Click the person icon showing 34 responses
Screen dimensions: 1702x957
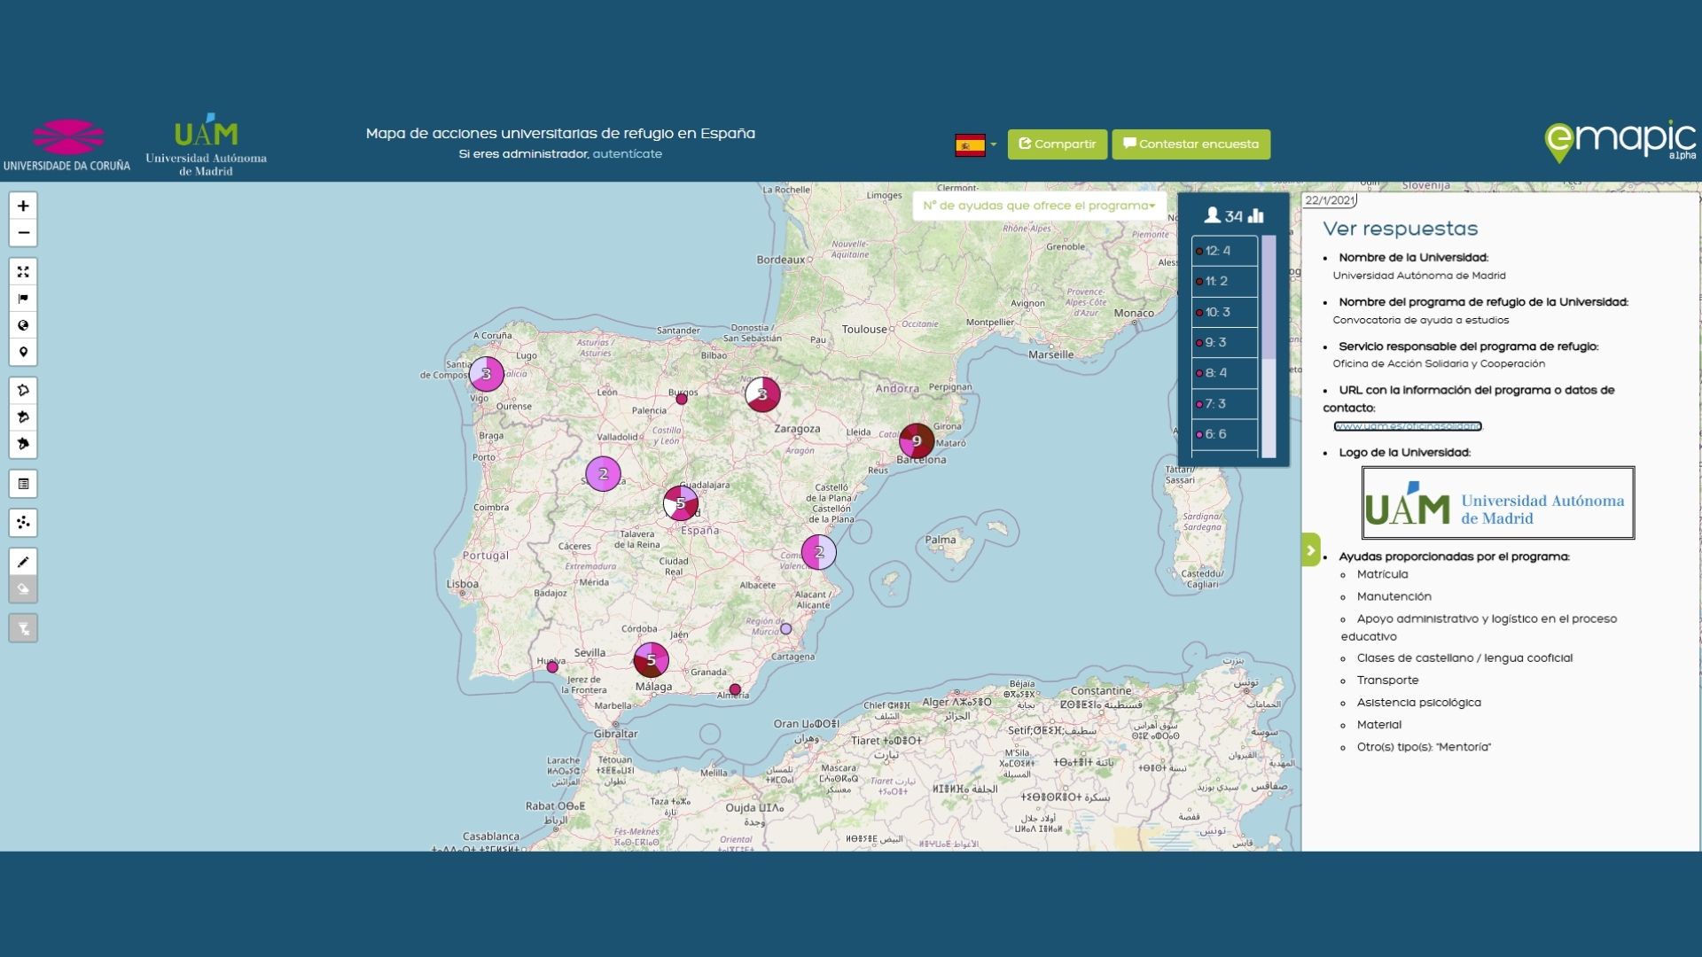tap(1212, 215)
